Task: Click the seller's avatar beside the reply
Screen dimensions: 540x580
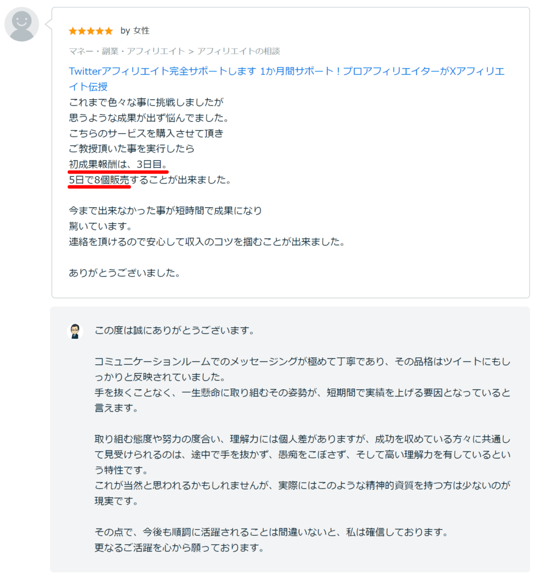Action: (75, 331)
